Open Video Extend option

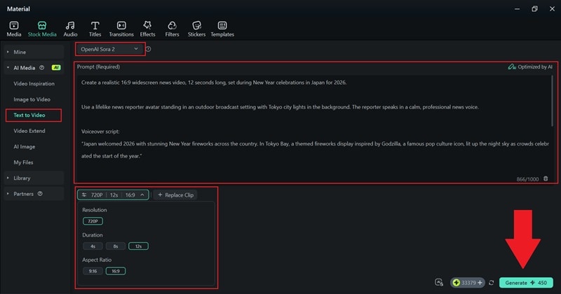pos(29,131)
